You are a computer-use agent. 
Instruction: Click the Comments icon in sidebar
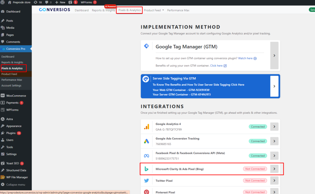pos(2,42)
